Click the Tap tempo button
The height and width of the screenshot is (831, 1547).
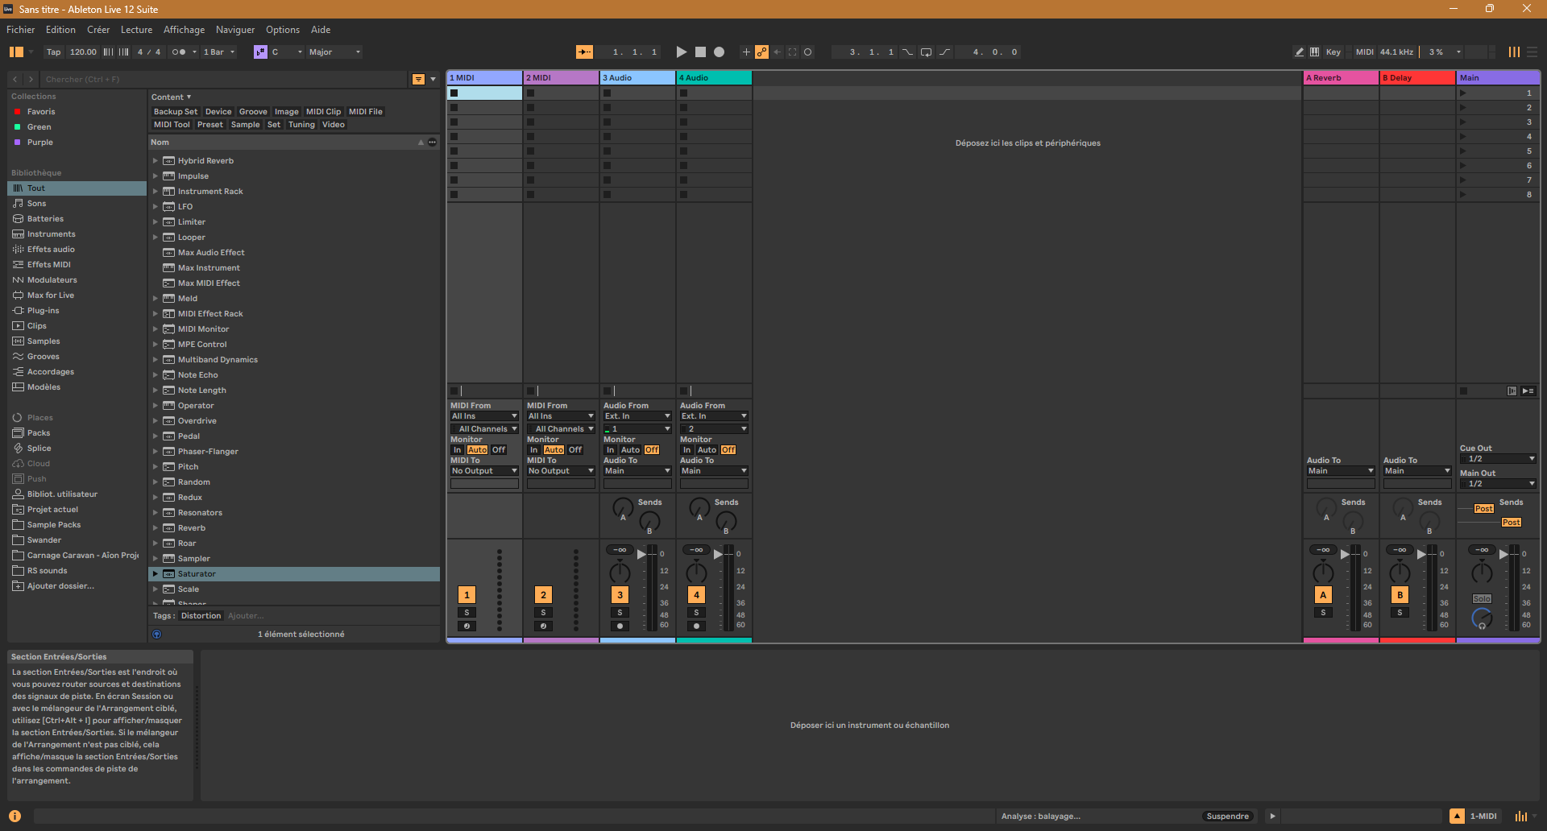53,52
